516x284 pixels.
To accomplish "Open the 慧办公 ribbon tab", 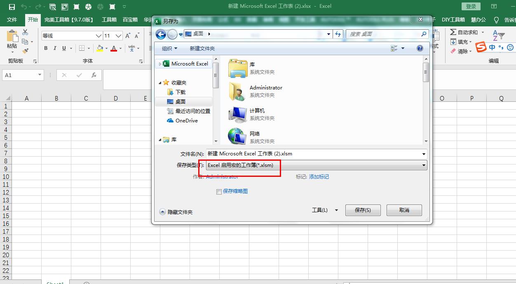I will coord(478,19).
